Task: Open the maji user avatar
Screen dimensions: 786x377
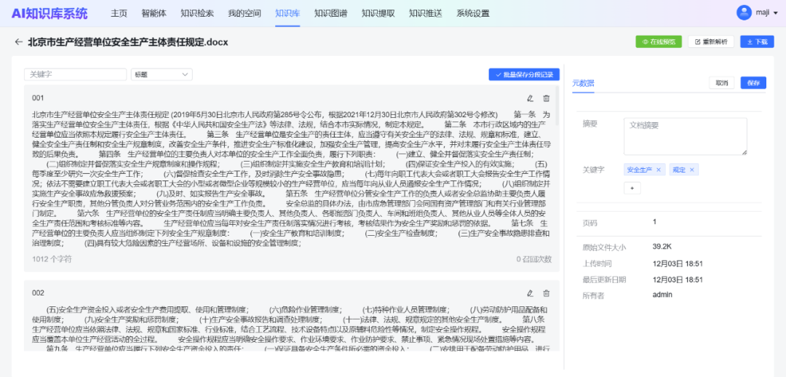Action: point(744,12)
